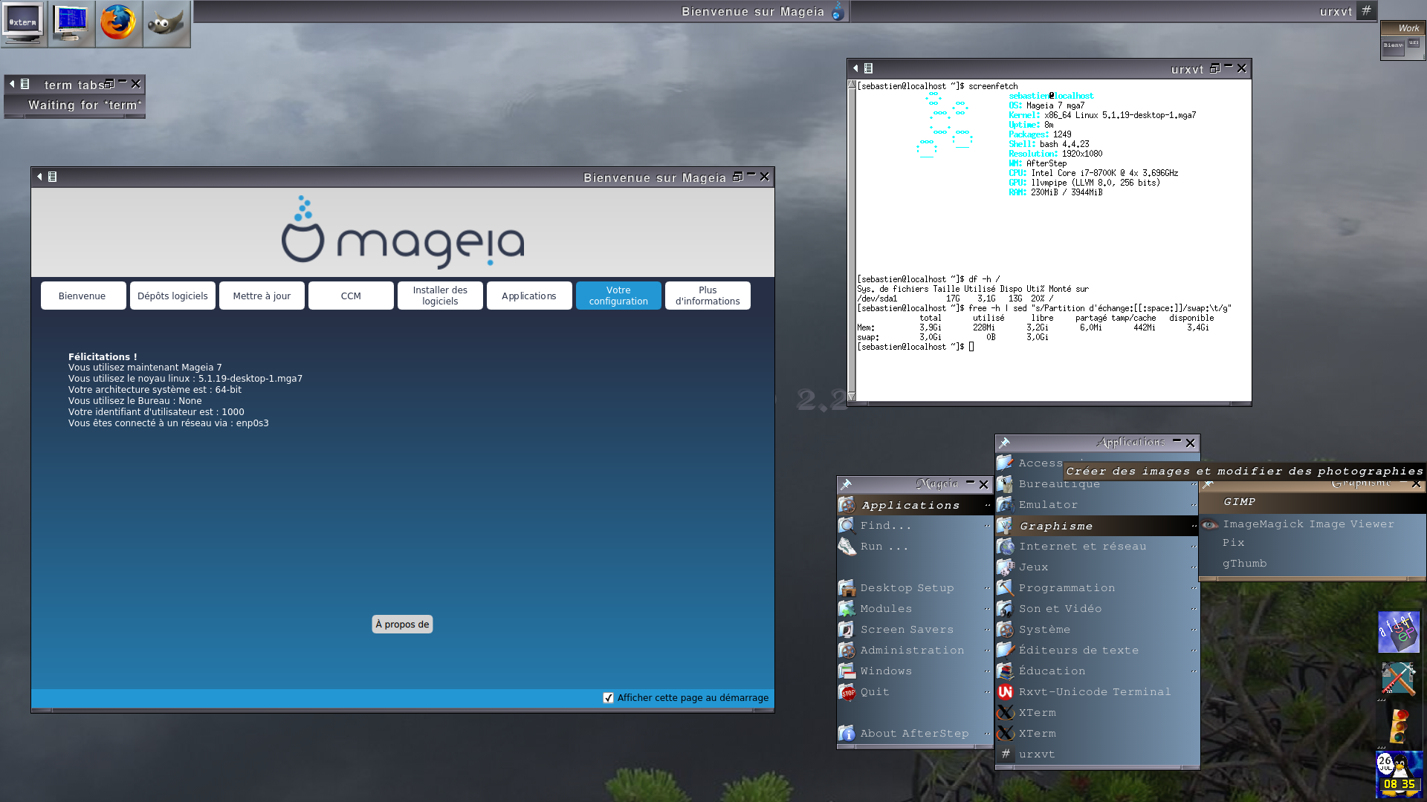Open the Bienvenue sur Mageia window menu icon
The width and height of the screenshot is (1427, 802).
(x=52, y=177)
